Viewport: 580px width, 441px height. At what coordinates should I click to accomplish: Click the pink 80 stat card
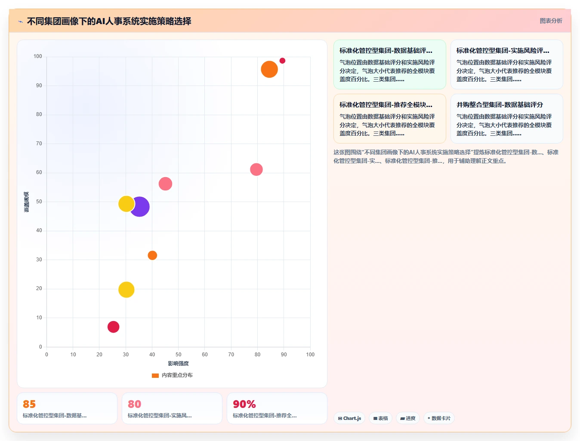[x=172, y=408]
